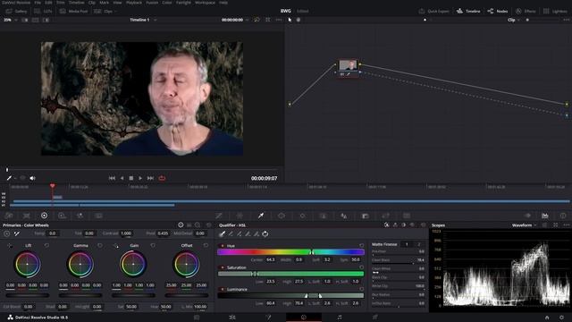Switch to Matte Finesse page 2
The height and width of the screenshot is (322, 572).
(x=419, y=244)
